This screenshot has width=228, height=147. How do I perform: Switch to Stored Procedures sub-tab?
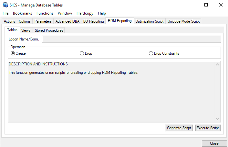49,30
